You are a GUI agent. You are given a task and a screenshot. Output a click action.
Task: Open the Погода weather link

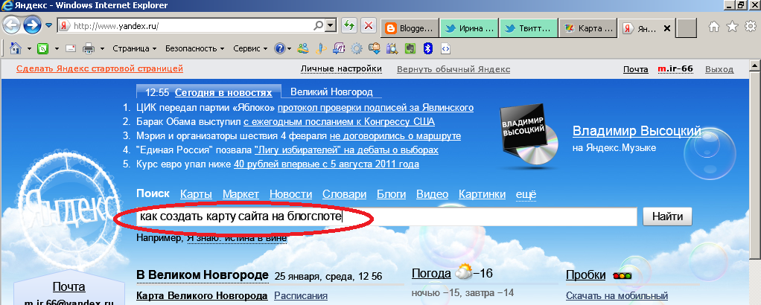click(431, 274)
